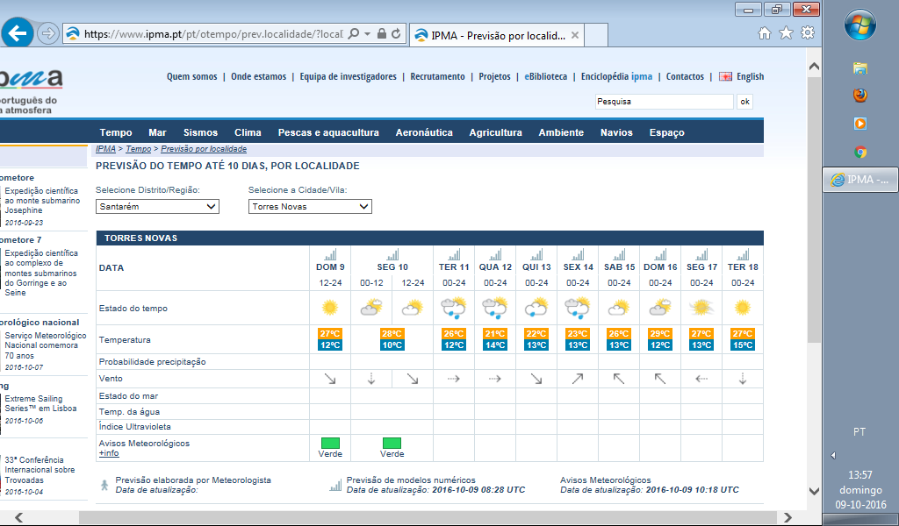Click weather icon for SEG 17

pos(701,308)
